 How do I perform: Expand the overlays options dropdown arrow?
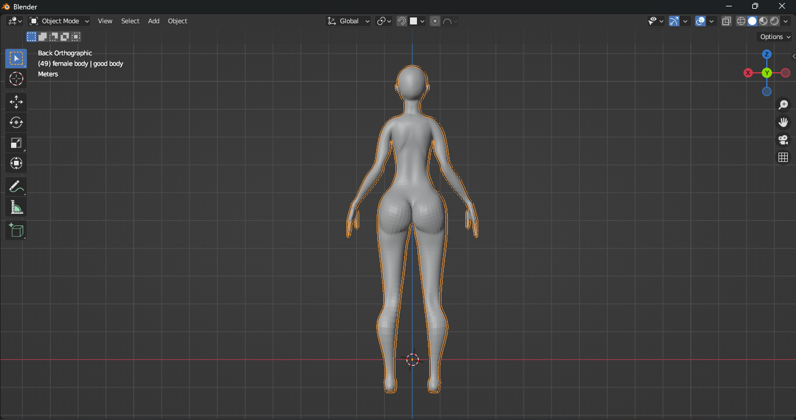(x=711, y=21)
